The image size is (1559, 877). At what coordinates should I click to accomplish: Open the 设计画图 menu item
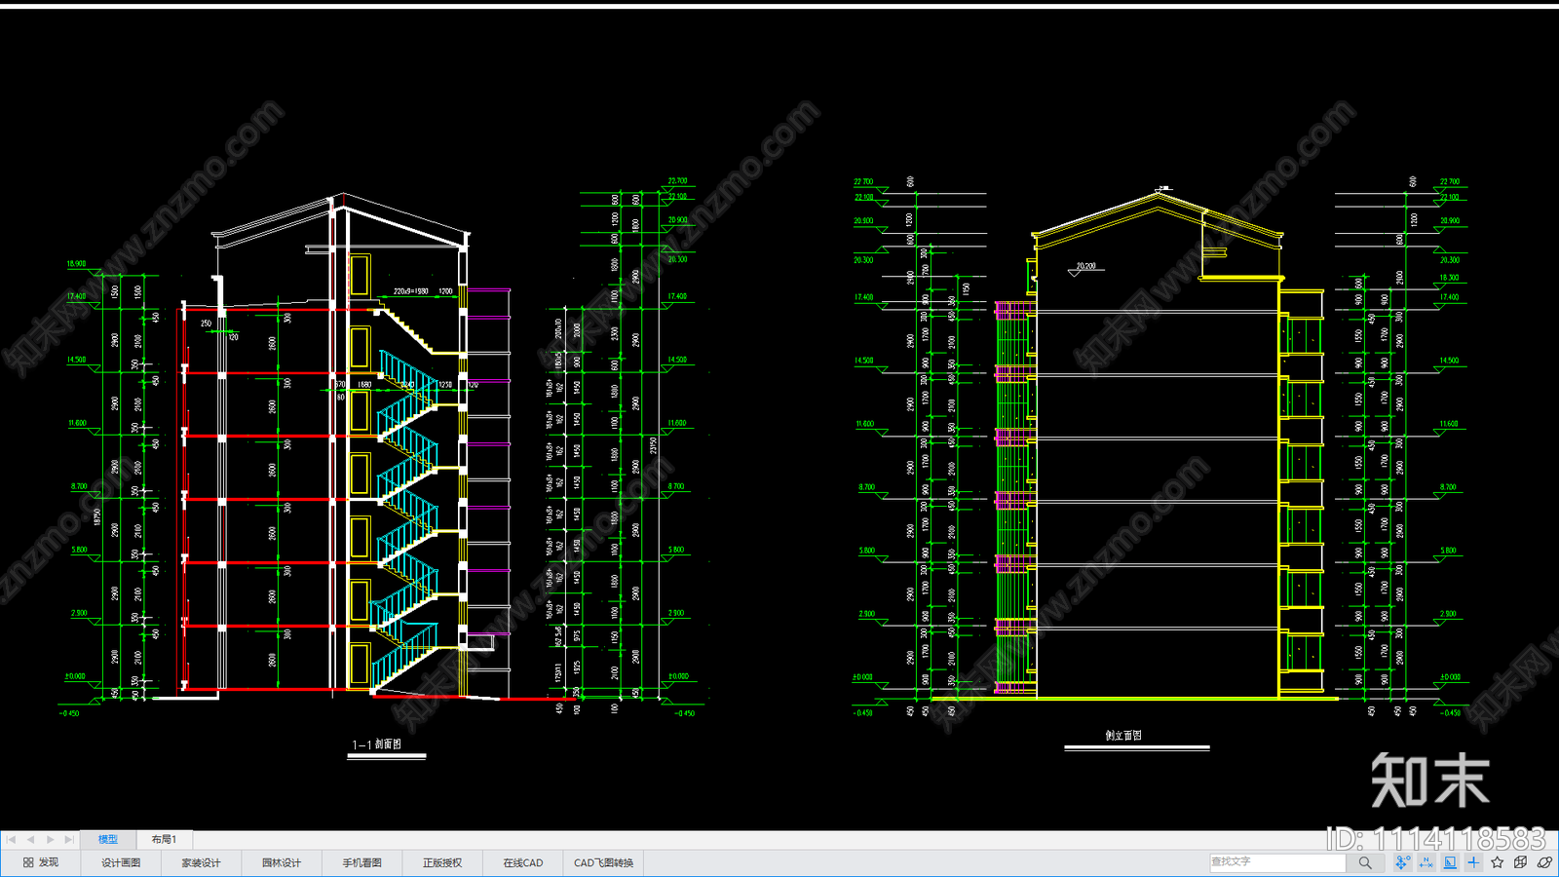click(x=121, y=862)
